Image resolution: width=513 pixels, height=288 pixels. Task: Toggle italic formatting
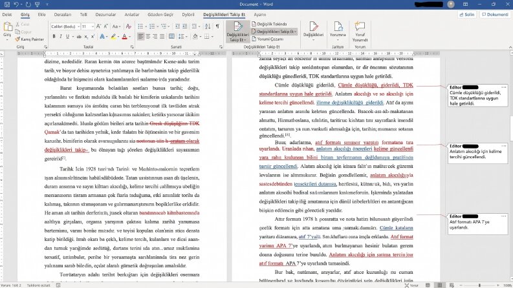(61, 37)
